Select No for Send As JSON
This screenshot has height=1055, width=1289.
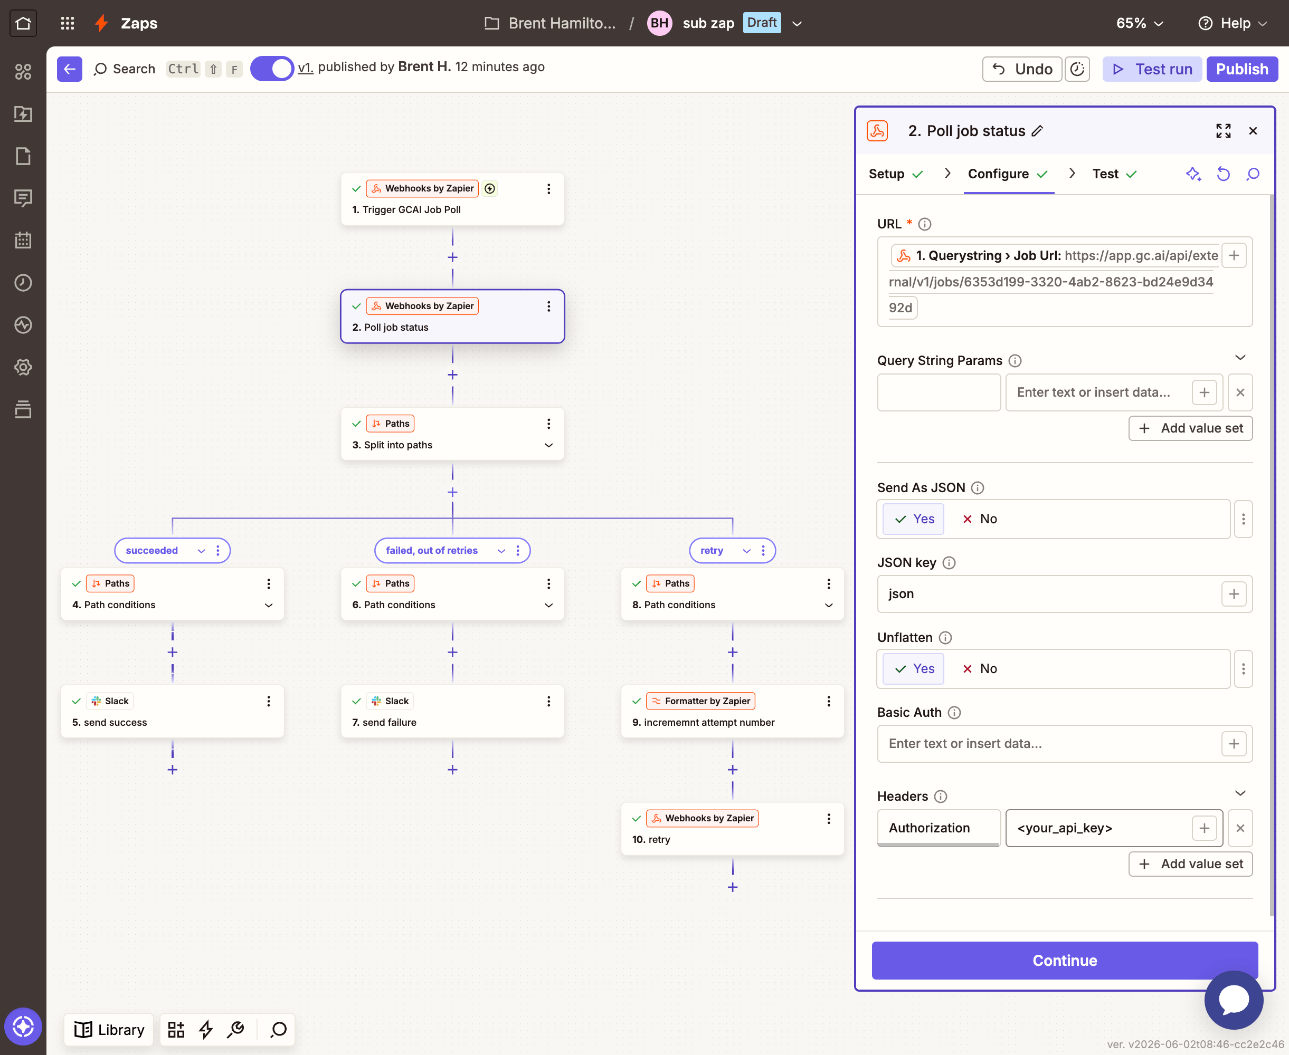tap(980, 519)
